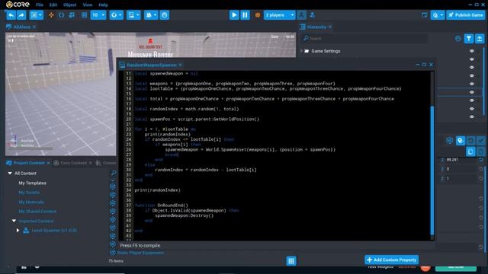The width and height of the screenshot is (488, 274).
Task: Start the preview with the Play button
Action: [x=234, y=15]
